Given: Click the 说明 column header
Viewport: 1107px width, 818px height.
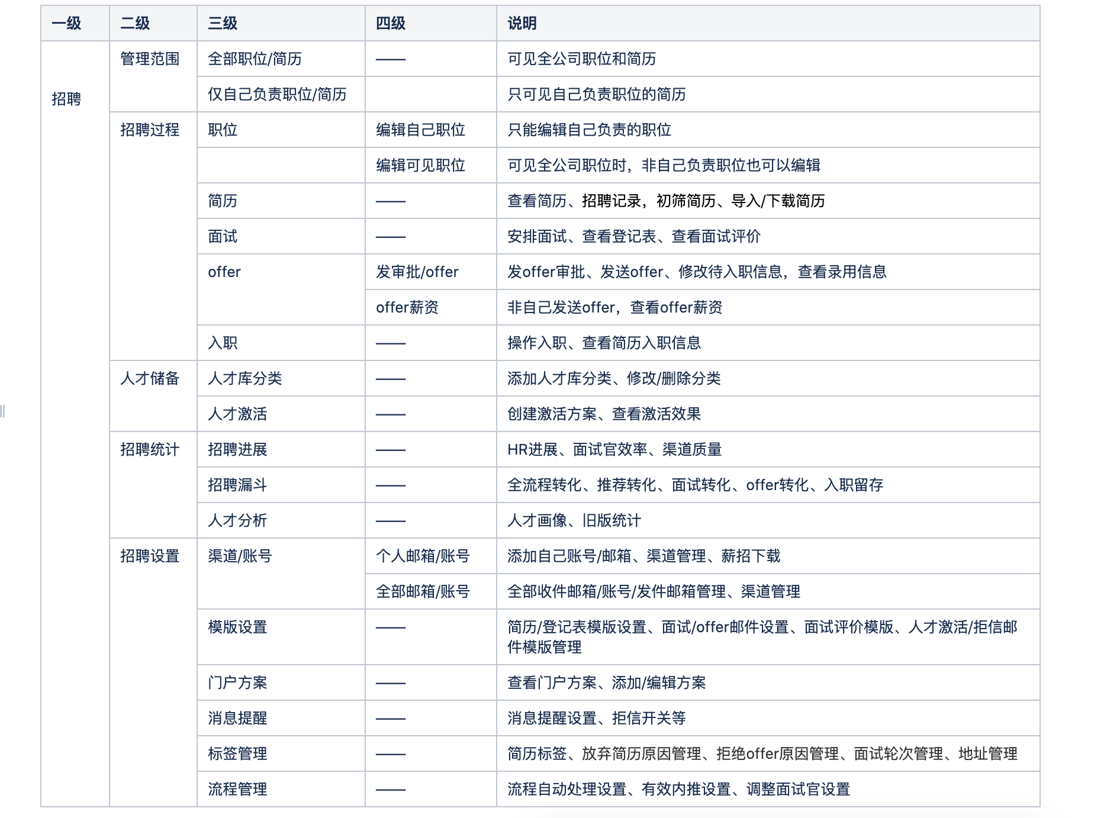Looking at the screenshot, I should click(x=768, y=24).
